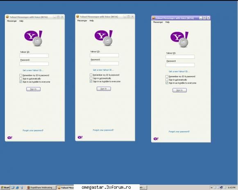Click the taskbar clock showing 6:43 PM
238x190 pixels.
[231, 188]
